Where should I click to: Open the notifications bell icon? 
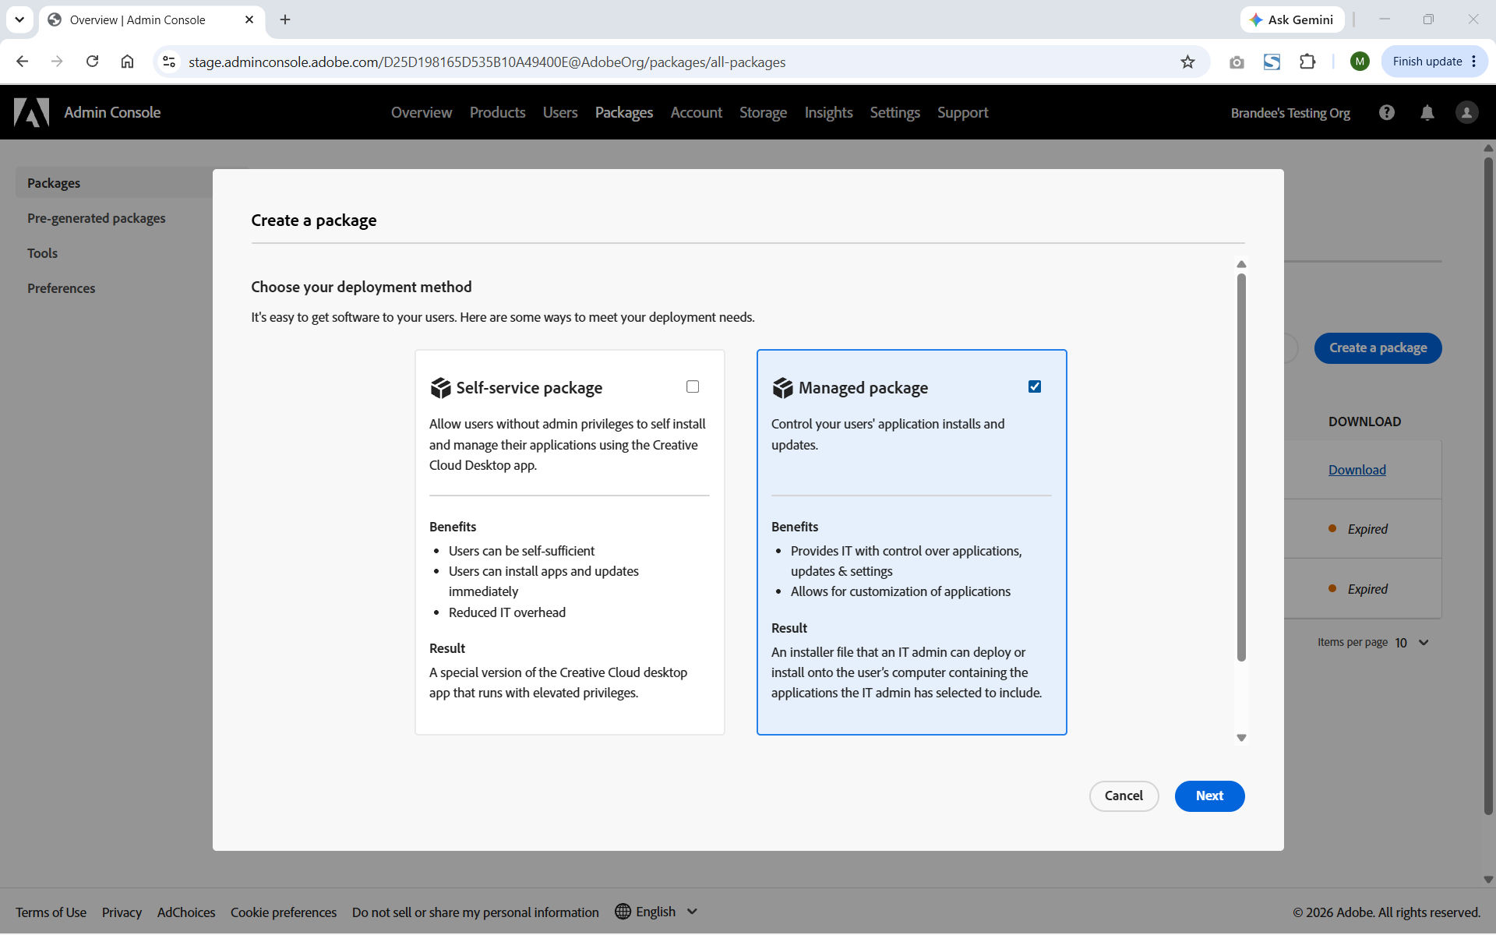tap(1427, 112)
